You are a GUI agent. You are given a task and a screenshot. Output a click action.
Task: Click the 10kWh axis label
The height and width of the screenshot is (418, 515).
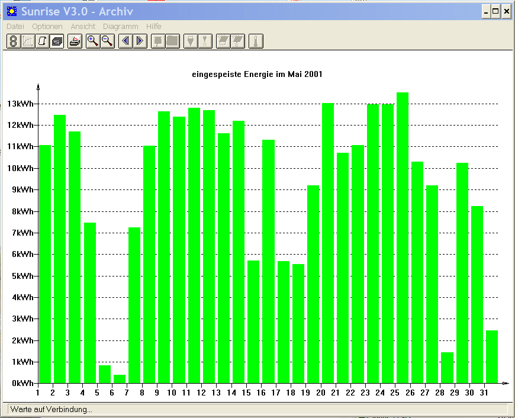(x=20, y=168)
